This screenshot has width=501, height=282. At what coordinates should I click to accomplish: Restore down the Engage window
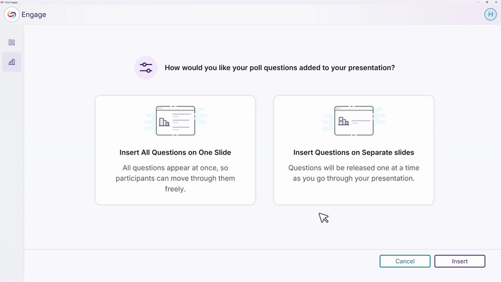(x=487, y=2)
